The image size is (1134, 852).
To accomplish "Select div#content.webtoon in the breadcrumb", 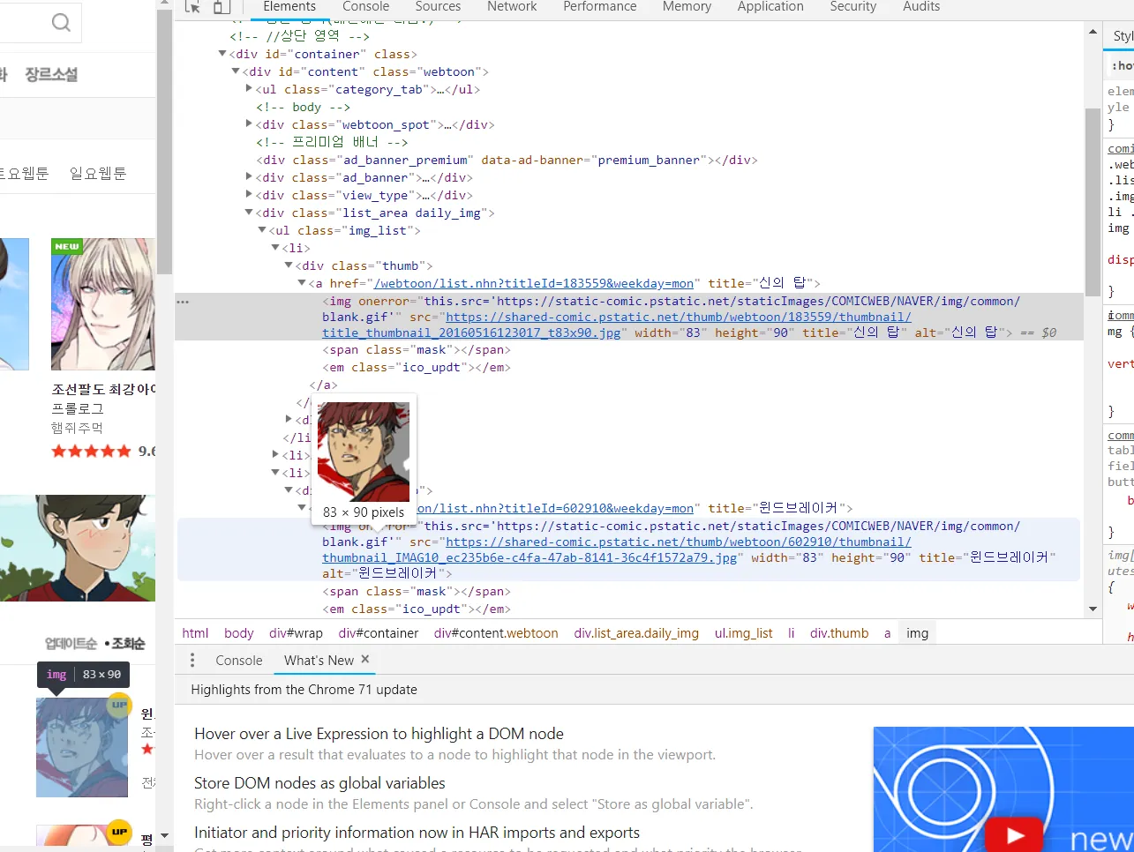I will coord(496,633).
